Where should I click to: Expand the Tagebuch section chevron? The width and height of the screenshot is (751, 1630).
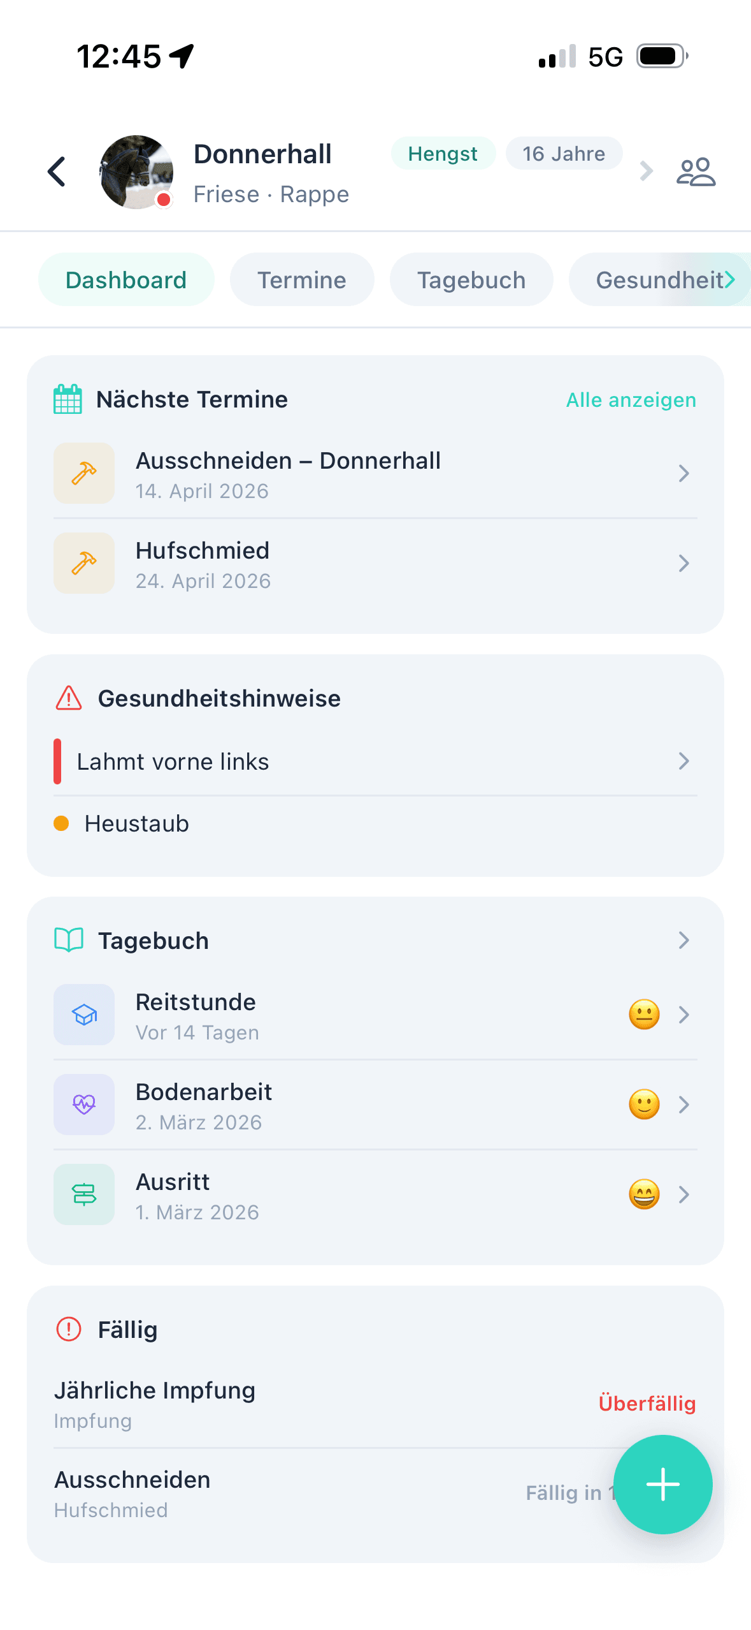(683, 940)
